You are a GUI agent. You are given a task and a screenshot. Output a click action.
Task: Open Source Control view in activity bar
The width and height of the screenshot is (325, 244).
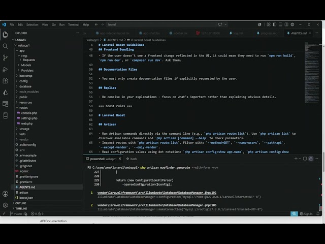click(x=5, y=57)
